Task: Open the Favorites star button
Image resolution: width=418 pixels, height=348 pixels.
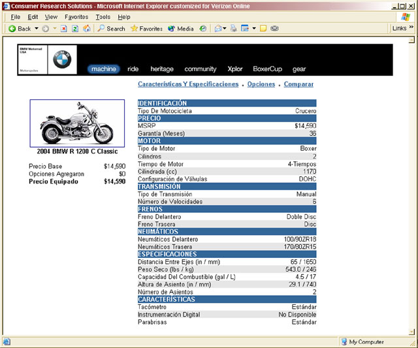Action: [x=146, y=29]
